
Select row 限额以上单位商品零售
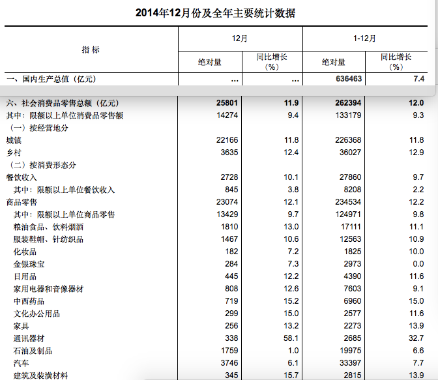65,214
